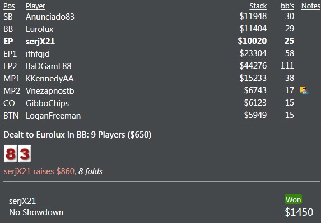
Task: Click the Notes column header
Action: [311, 6]
